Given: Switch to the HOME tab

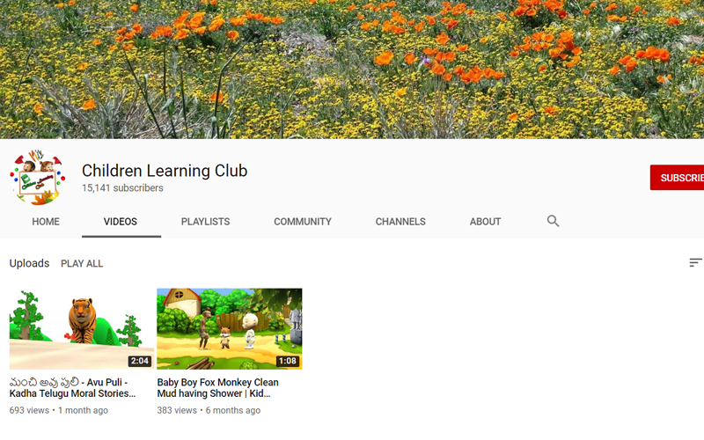Looking at the screenshot, I should coord(46,222).
